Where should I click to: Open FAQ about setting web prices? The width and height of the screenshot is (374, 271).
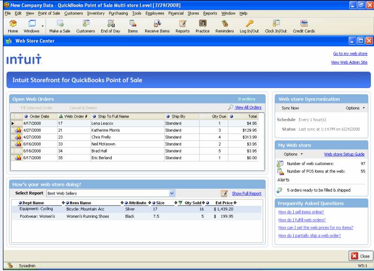[316, 227]
